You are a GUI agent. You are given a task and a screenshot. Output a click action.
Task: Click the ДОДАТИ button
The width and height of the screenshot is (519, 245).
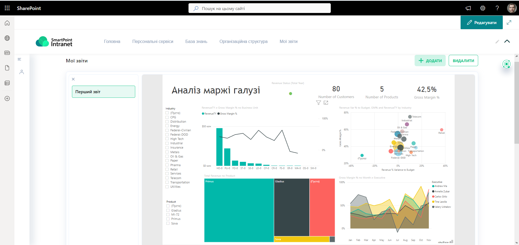[x=430, y=61]
